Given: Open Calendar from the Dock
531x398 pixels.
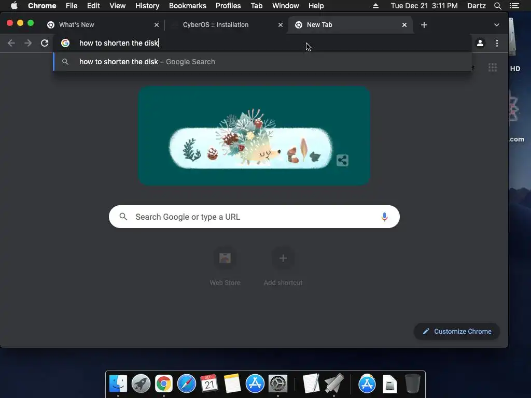Looking at the screenshot, I should pyautogui.click(x=209, y=384).
